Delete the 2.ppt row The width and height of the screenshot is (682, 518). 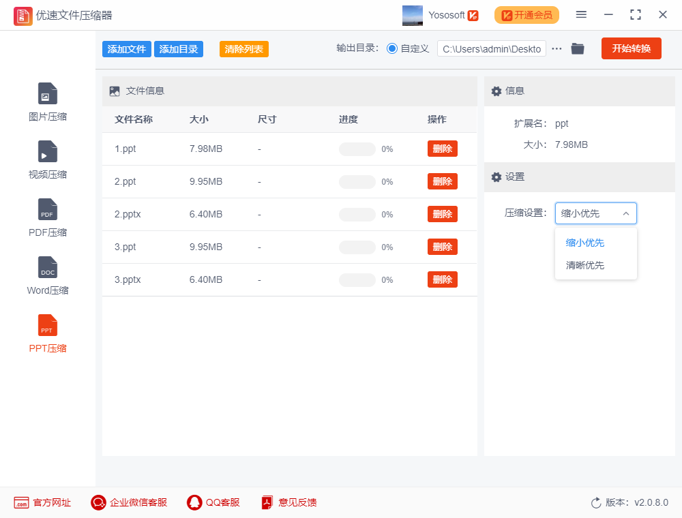(x=443, y=182)
